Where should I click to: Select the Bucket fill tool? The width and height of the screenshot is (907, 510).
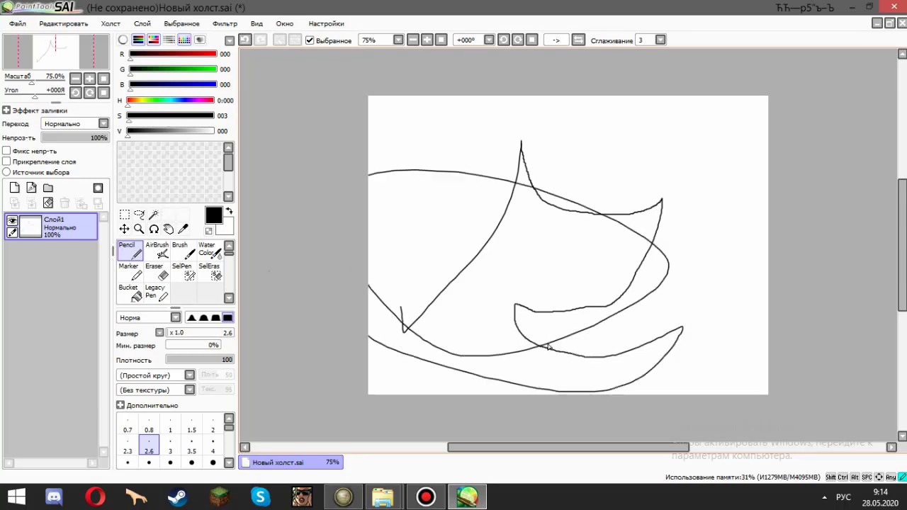130,293
